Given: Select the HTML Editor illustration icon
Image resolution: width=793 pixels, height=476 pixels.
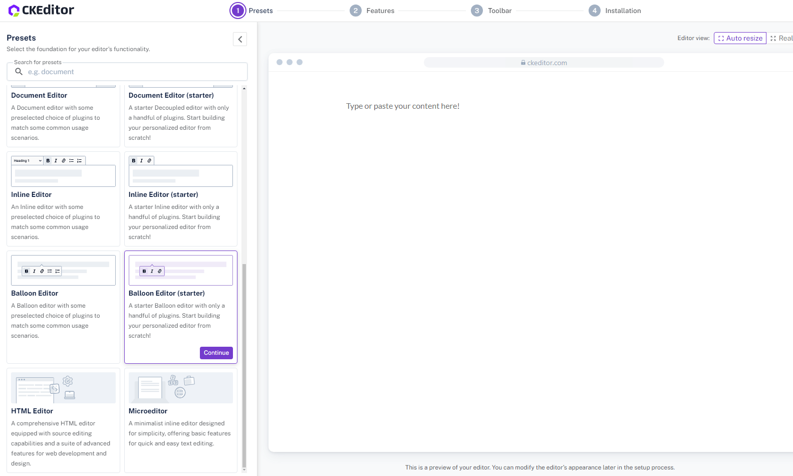Looking at the screenshot, I should (x=63, y=388).
